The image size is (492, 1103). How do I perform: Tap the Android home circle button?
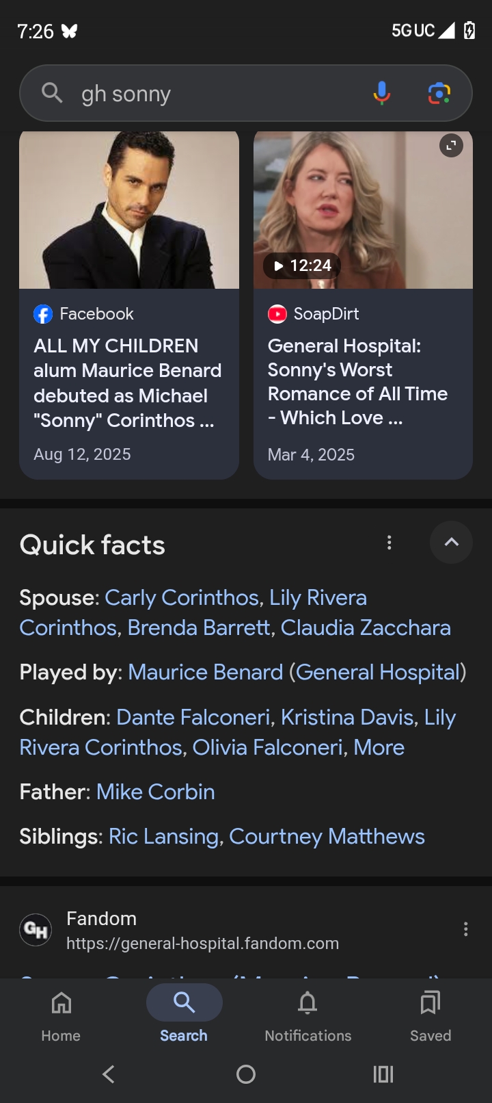[246, 1074]
